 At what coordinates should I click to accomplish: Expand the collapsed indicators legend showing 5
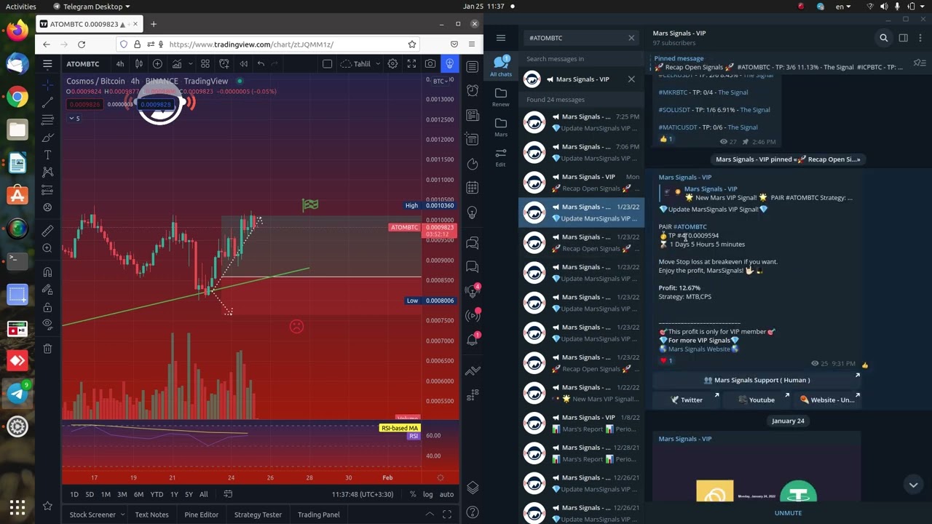pyautogui.click(x=74, y=118)
